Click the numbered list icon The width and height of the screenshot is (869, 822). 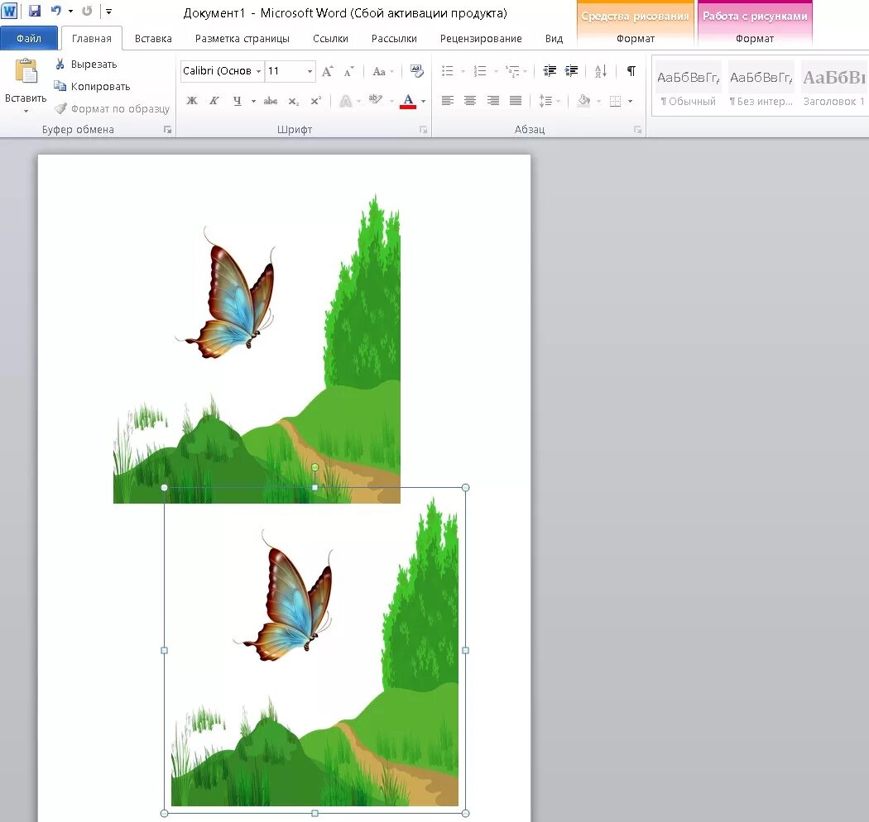pos(480,71)
